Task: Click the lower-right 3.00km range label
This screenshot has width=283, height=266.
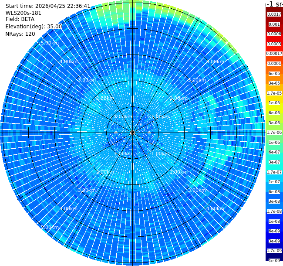Action: click(197, 190)
